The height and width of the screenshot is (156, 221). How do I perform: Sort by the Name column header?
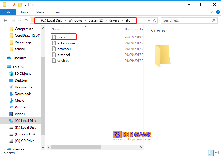56,29
